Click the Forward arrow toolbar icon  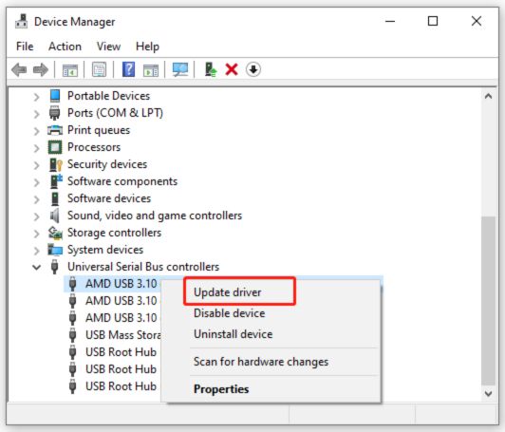(41, 69)
